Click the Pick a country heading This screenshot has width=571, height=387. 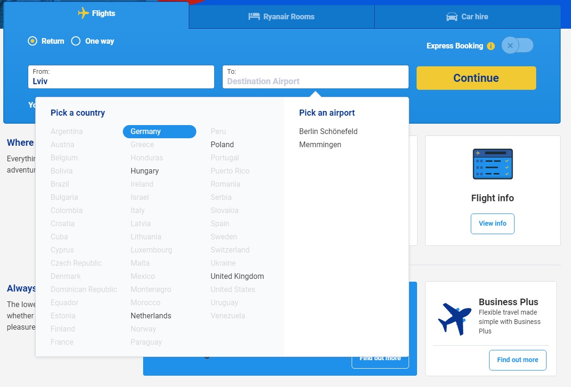pyautogui.click(x=78, y=113)
